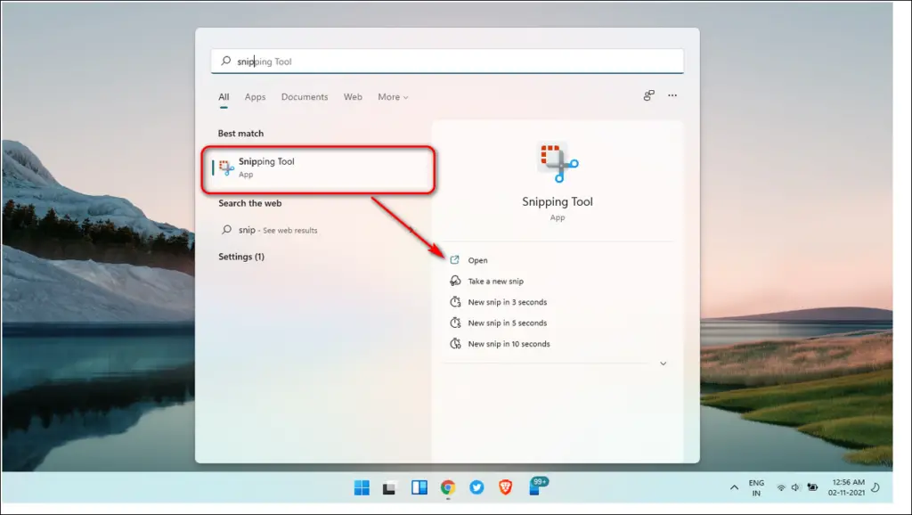Click the focus assist moon icon

876,487
